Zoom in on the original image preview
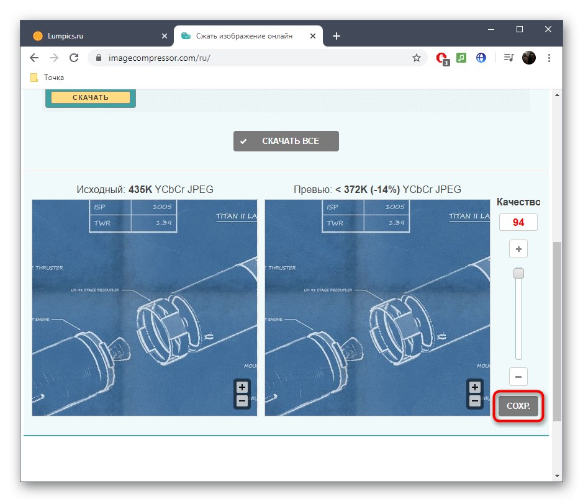Viewport: 583px width, 502px height. click(x=242, y=388)
